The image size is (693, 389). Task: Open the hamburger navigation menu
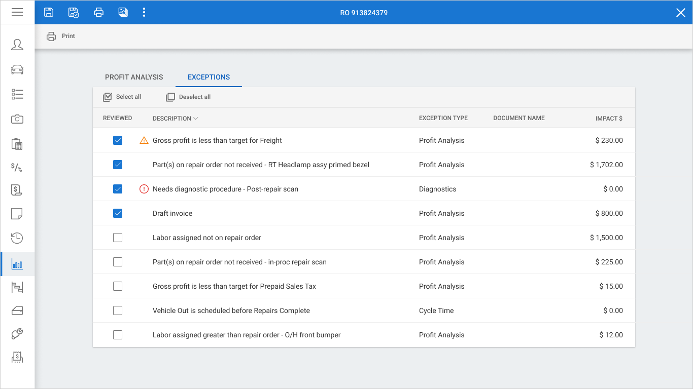pyautogui.click(x=17, y=12)
